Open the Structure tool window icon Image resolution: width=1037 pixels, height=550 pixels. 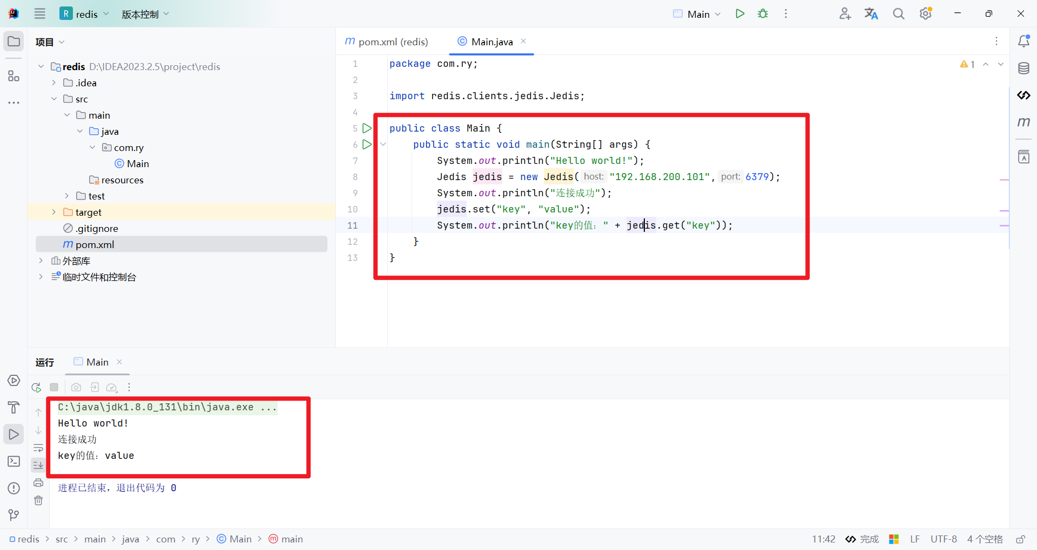tap(14, 76)
